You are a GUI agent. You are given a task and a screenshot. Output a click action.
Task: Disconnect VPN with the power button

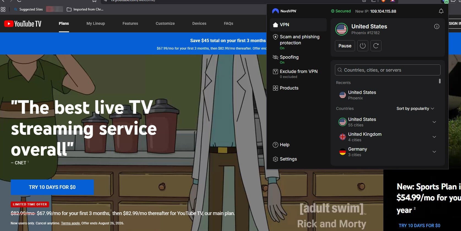click(362, 46)
